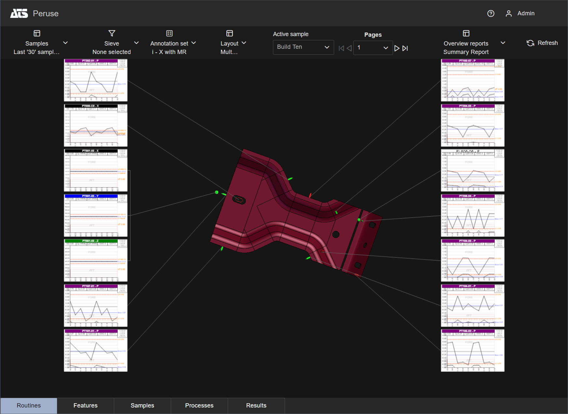Image resolution: width=568 pixels, height=414 pixels.
Task: Click the help question mark icon
Action: [x=491, y=13]
